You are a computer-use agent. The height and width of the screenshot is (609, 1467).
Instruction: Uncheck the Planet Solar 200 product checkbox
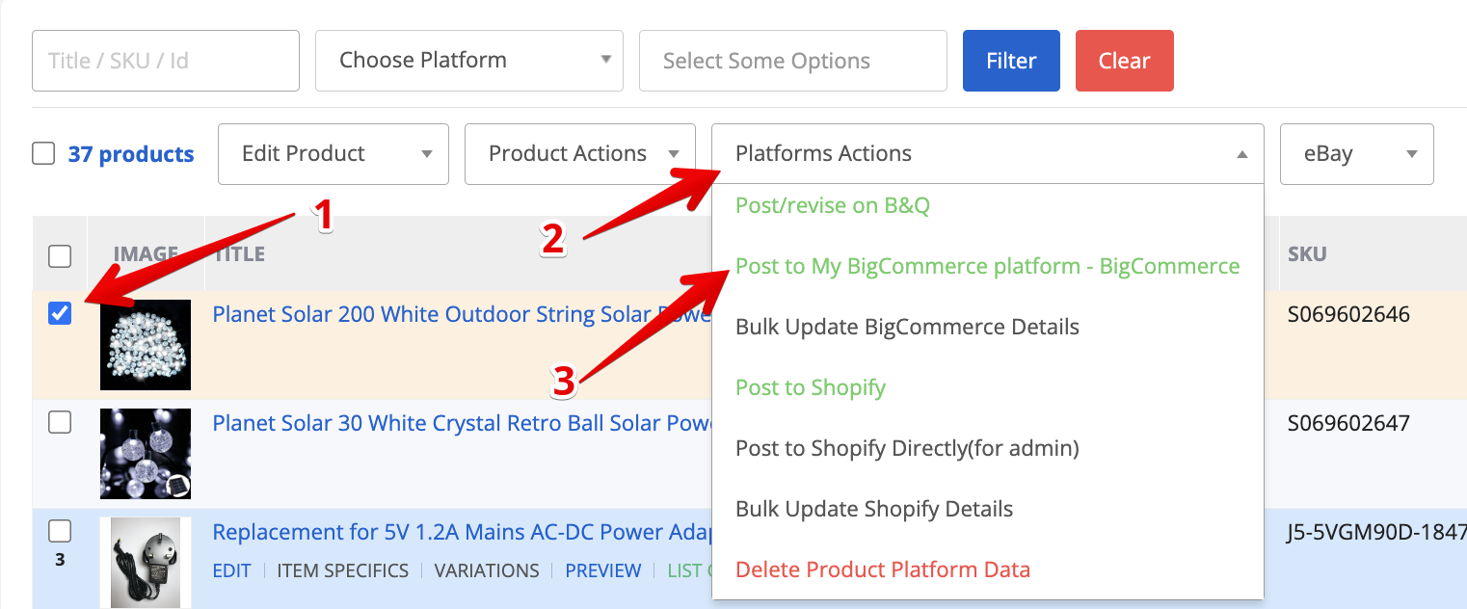[60, 313]
